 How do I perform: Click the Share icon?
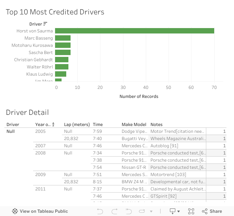point(205,211)
